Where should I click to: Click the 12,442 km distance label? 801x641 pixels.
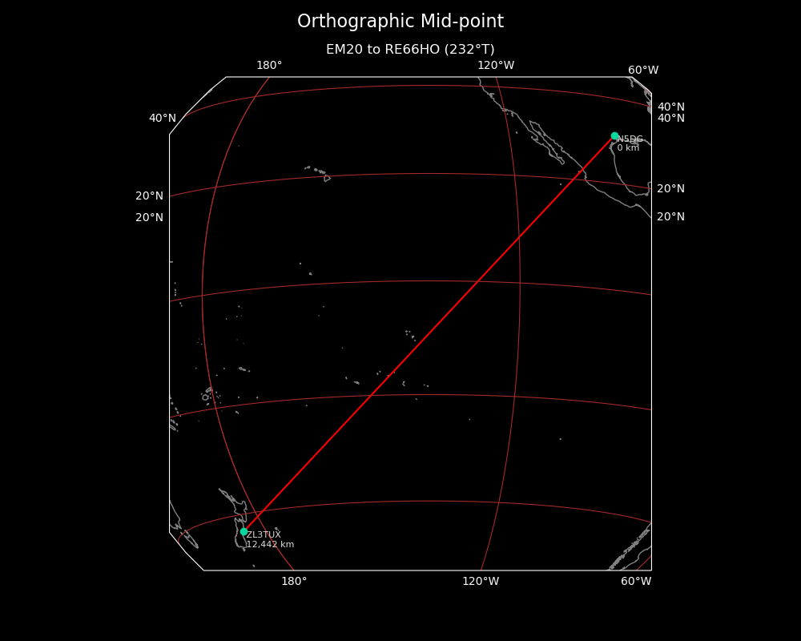(x=270, y=545)
